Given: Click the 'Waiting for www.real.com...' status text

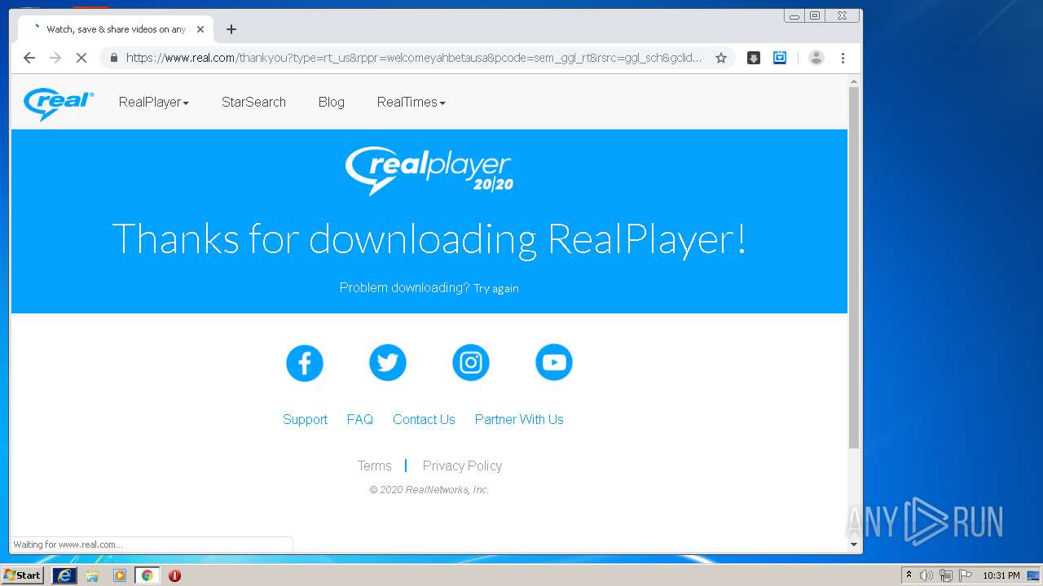Looking at the screenshot, I should tap(68, 544).
